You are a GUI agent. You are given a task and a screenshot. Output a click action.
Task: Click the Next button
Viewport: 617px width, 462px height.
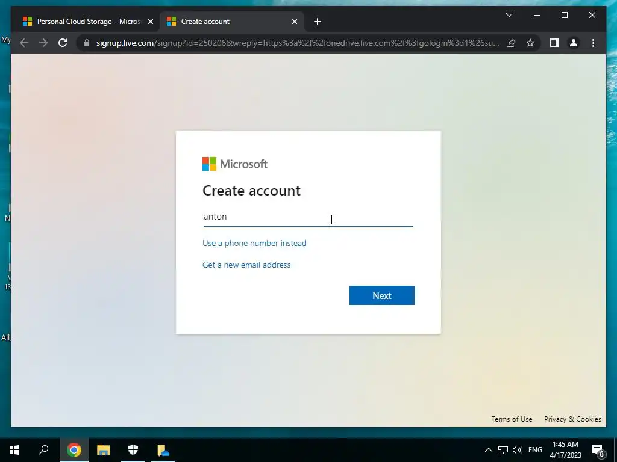point(381,295)
